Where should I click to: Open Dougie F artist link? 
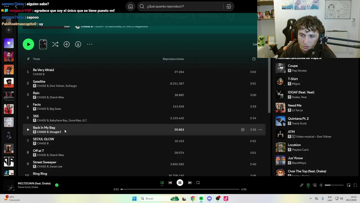click(x=55, y=132)
